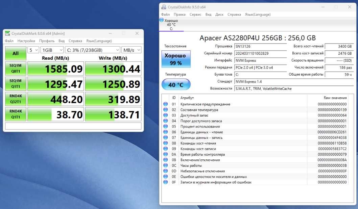Screen dimensions: 358x209
Task: Click the status orb for Единицы данных - чтение
Action: 166,132
